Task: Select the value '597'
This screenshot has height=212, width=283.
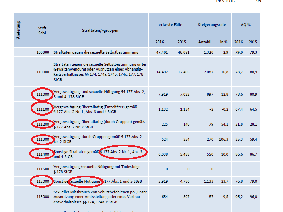Action: click(x=186, y=197)
